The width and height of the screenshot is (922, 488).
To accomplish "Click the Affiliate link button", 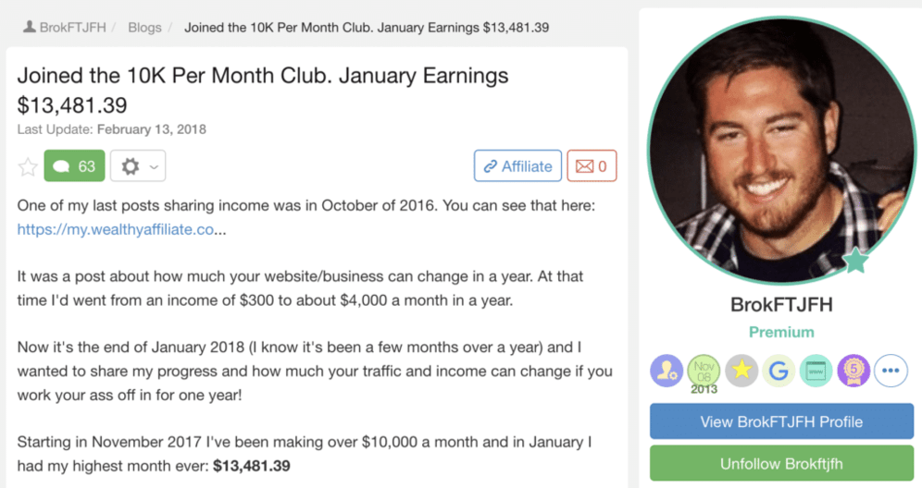I will tap(517, 166).
